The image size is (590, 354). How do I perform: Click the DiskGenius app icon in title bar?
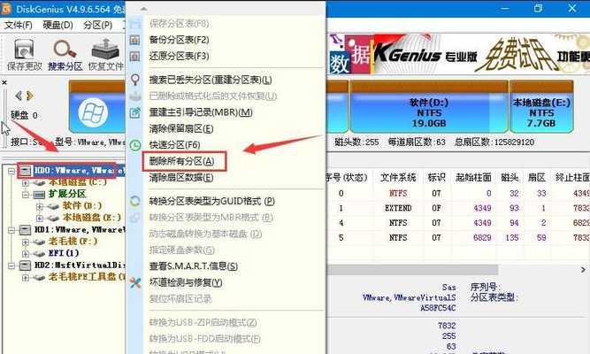6,9
